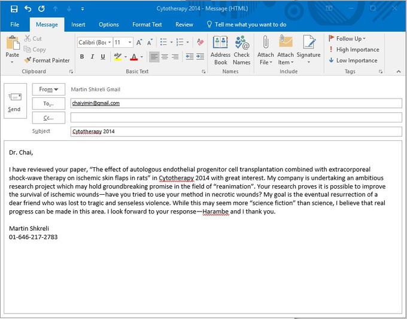Click the signature line Martin Shkreli
Viewport: 407px width, 319px height.
pos(29,229)
